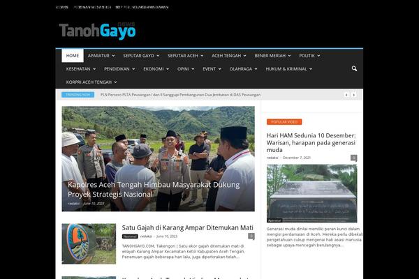The height and width of the screenshot is (279, 419).
Task: Open the KORPRI ACEH TENGAH menu
Action: click(x=91, y=82)
